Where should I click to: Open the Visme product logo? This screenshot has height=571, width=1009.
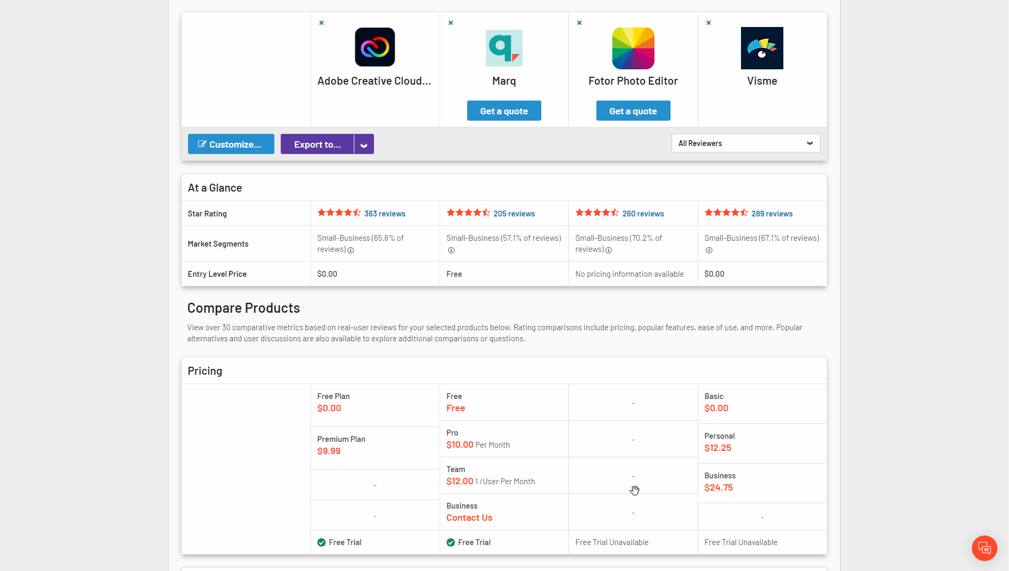(762, 48)
